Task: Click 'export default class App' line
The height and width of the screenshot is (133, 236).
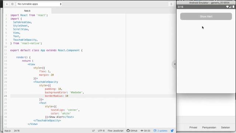Action: tap(46, 50)
